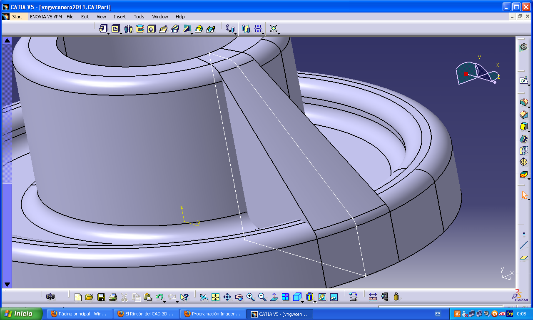Select the Mirror tool
The width and height of the screenshot is (533, 320).
click(246, 29)
